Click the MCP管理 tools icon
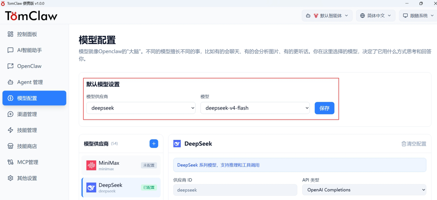The image size is (437, 200). pyautogui.click(x=10, y=162)
